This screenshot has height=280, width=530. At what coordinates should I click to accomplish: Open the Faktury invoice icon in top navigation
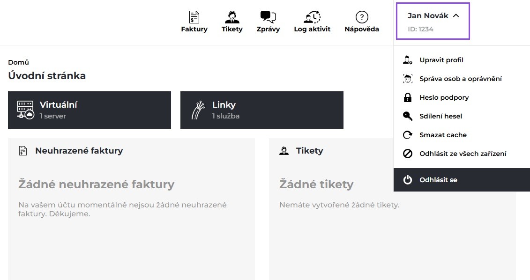[194, 17]
